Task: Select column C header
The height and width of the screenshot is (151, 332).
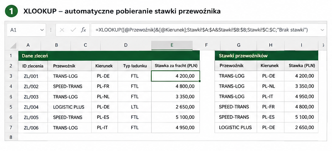Action: point(85,45)
